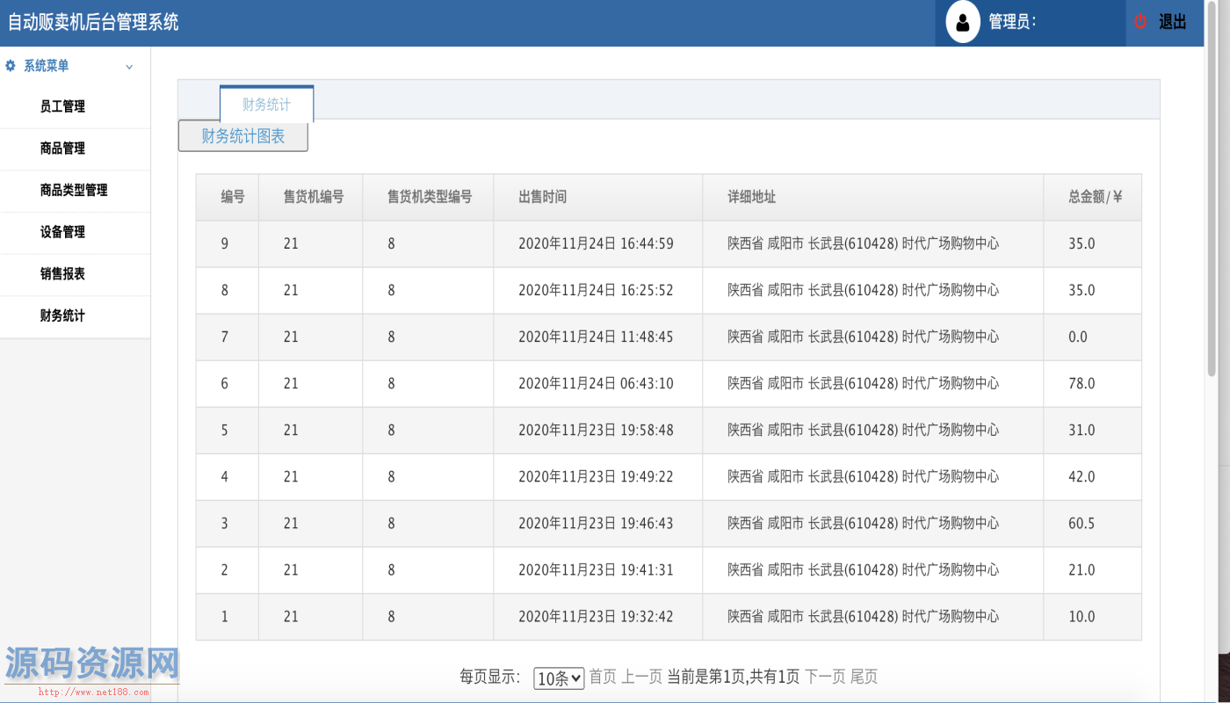Open the 销售报表 menu item
1230x703 pixels.
coord(62,273)
